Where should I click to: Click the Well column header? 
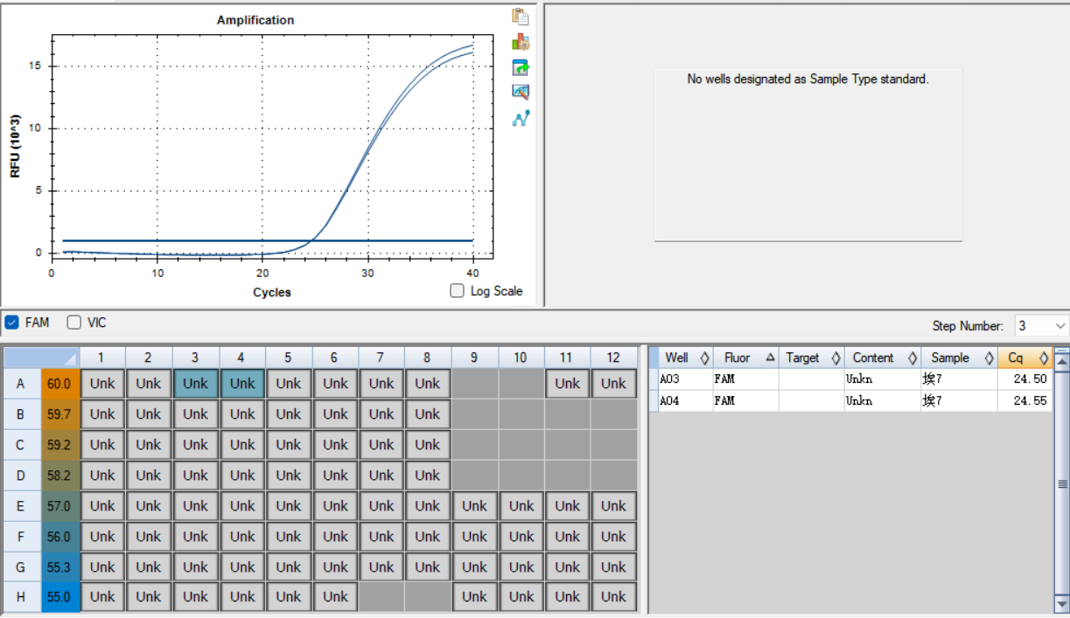685,358
